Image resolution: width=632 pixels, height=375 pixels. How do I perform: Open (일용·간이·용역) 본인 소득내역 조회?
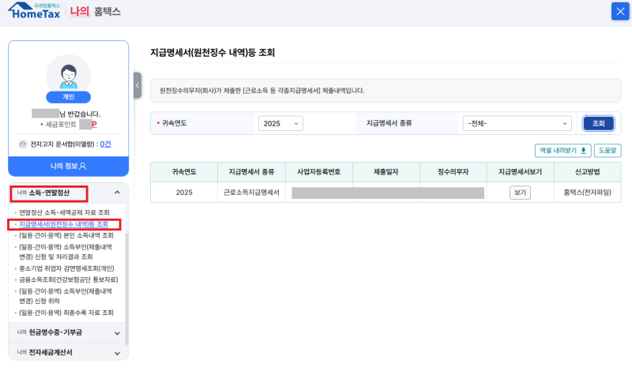66,235
